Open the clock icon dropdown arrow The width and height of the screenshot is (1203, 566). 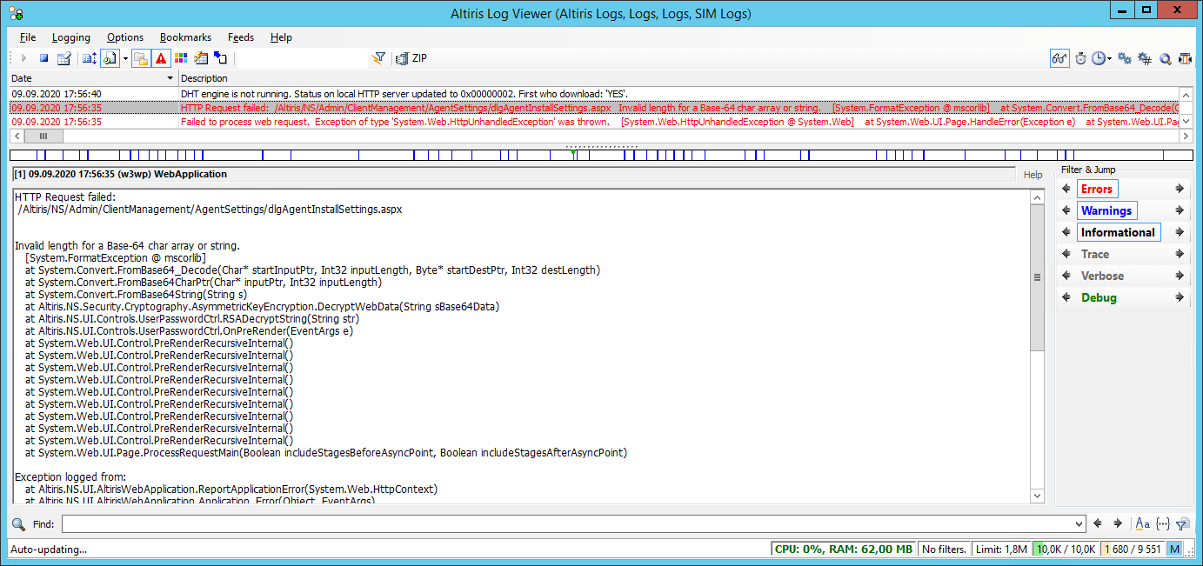click(1110, 58)
